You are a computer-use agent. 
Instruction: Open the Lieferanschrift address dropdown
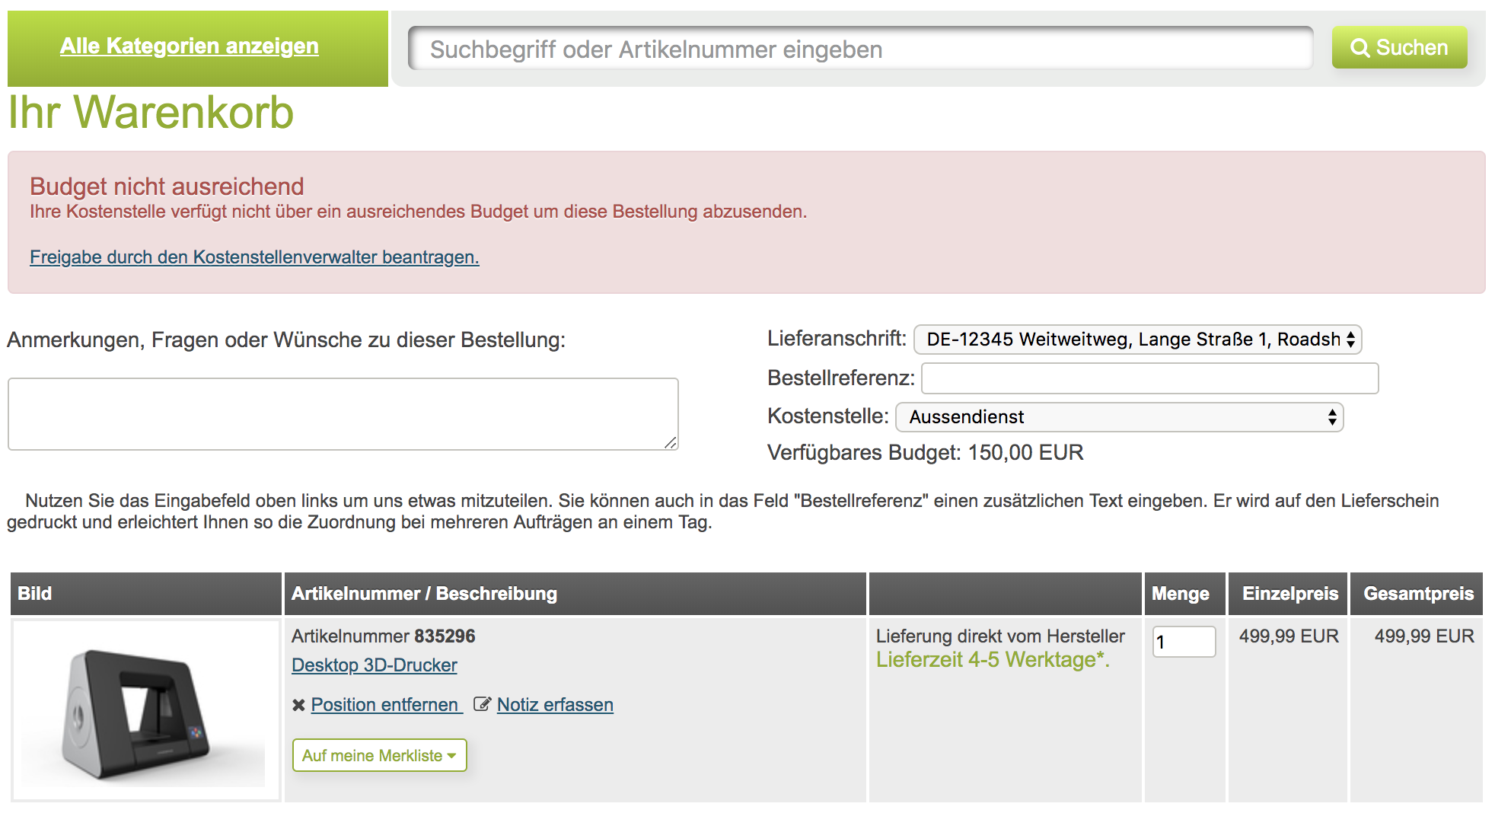pyautogui.click(x=1134, y=340)
